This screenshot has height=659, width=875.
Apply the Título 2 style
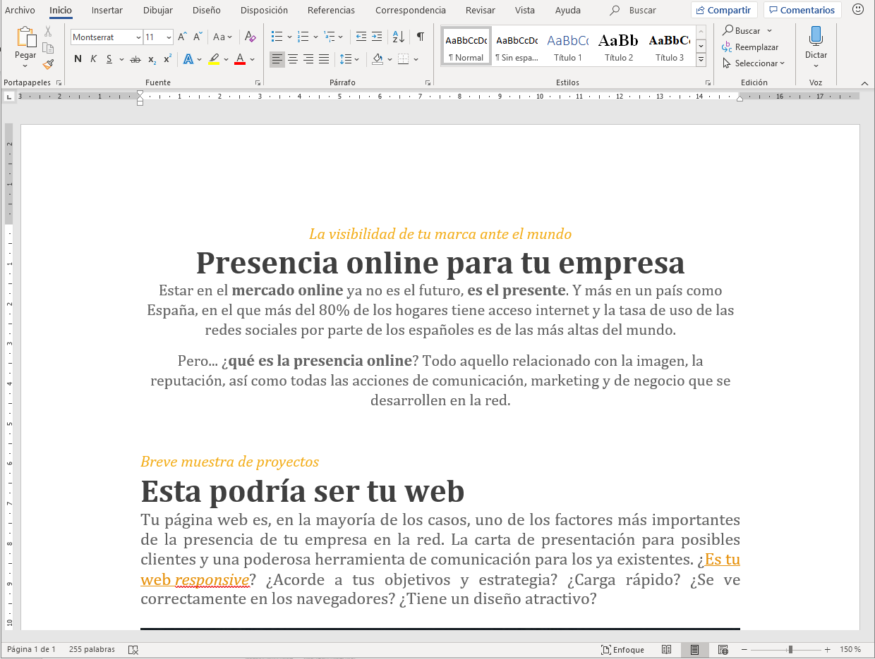(619, 47)
